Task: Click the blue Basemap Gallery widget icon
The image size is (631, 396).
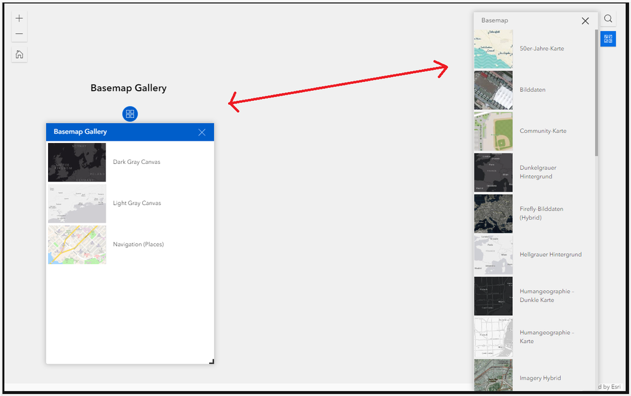Action: tap(608, 38)
